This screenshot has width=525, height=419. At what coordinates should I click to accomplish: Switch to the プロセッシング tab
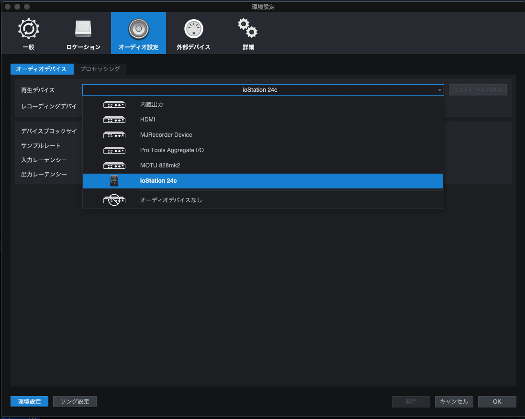(x=100, y=69)
